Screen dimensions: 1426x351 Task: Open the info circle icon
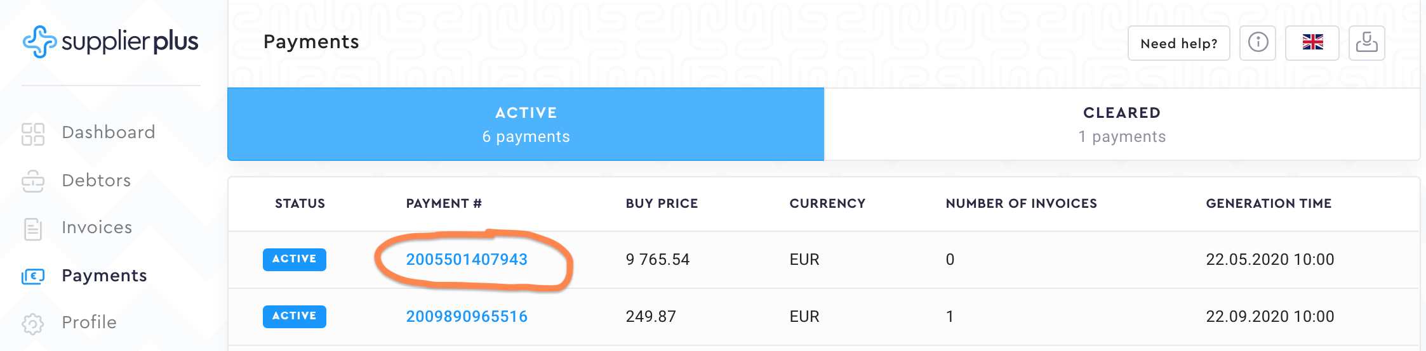[1258, 43]
